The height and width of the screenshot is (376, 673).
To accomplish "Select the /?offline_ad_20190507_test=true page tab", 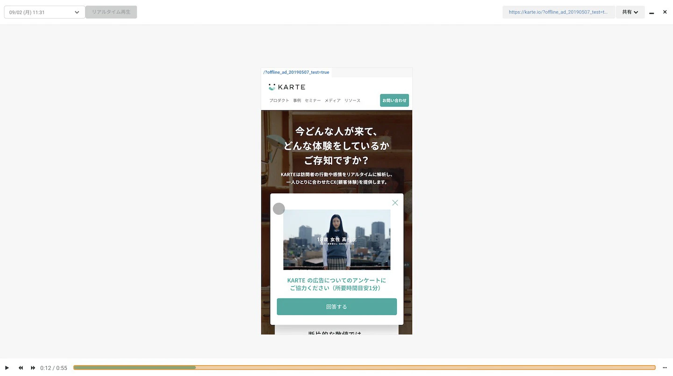I will pyautogui.click(x=296, y=72).
